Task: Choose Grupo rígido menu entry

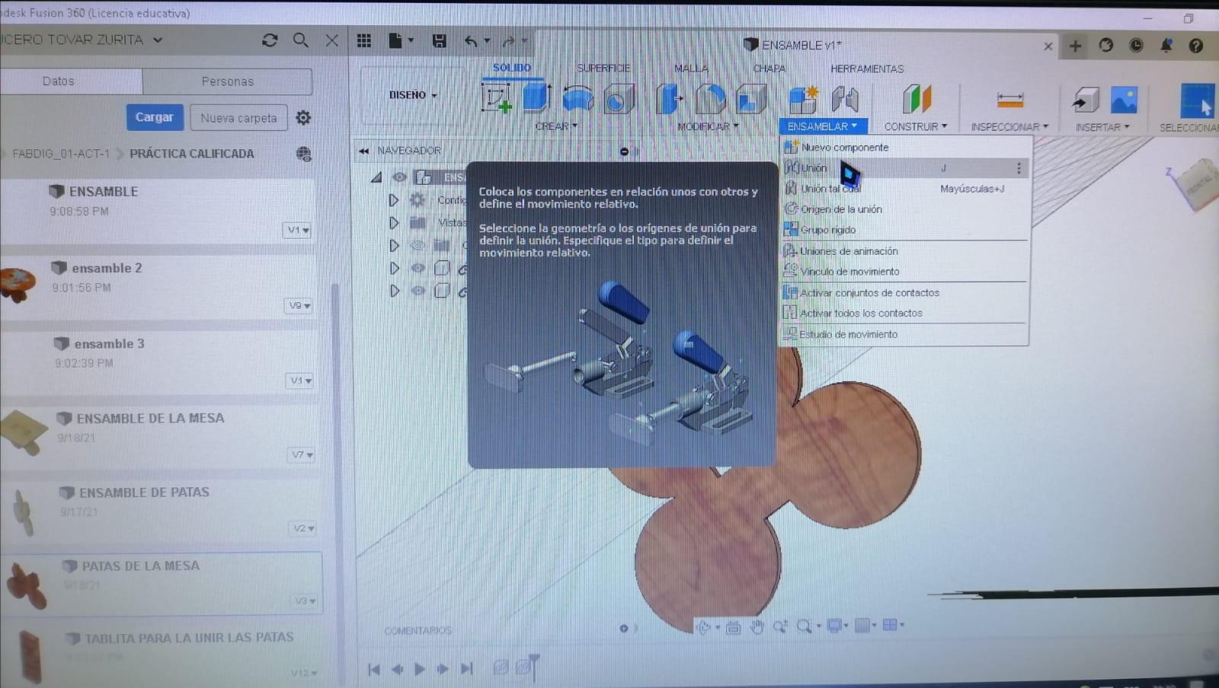Action: pyautogui.click(x=904, y=229)
